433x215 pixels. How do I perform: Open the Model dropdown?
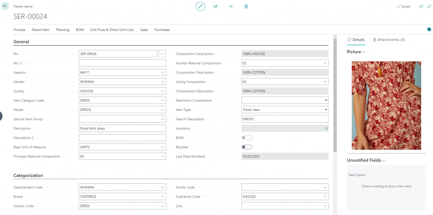[x=162, y=110]
